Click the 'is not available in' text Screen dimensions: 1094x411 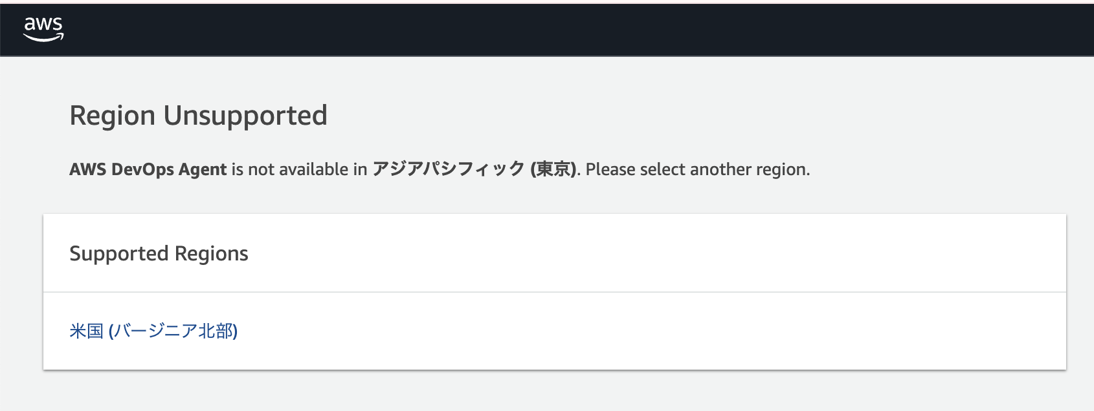pos(299,169)
